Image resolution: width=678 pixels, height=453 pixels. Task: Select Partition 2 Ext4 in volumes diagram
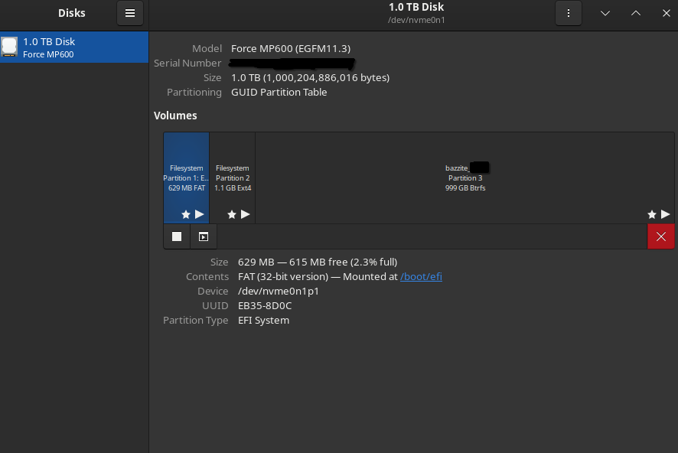click(232, 172)
